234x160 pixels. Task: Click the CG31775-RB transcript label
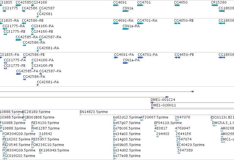tap(15, 32)
